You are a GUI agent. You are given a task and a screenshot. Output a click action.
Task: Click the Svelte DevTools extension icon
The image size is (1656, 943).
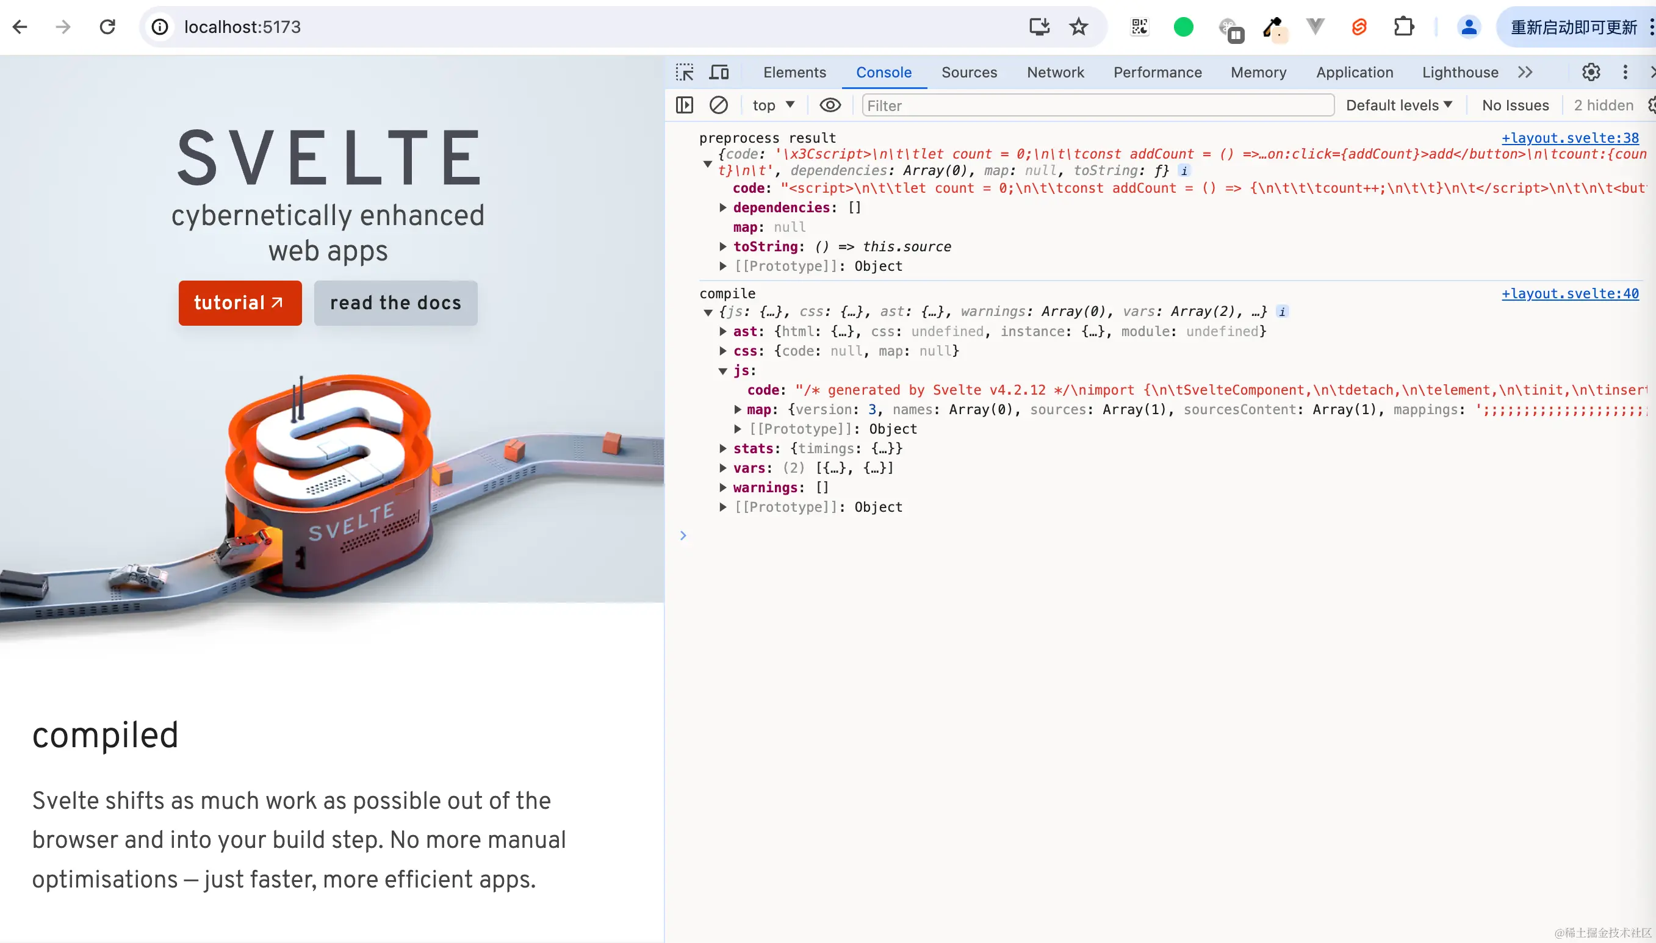(x=1359, y=27)
